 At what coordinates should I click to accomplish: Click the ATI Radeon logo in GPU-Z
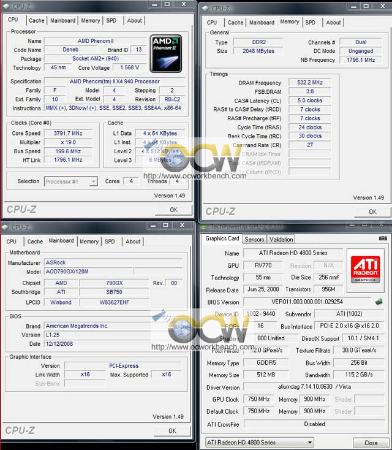[x=365, y=270]
